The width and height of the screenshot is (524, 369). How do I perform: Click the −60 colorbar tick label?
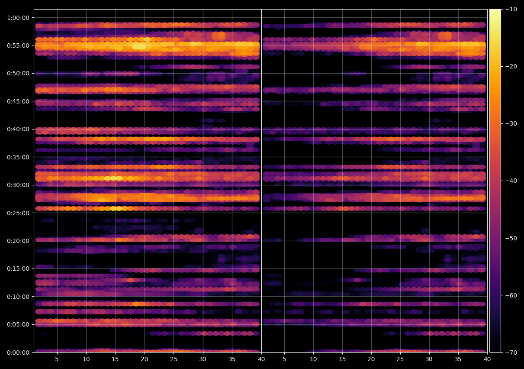click(511, 295)
